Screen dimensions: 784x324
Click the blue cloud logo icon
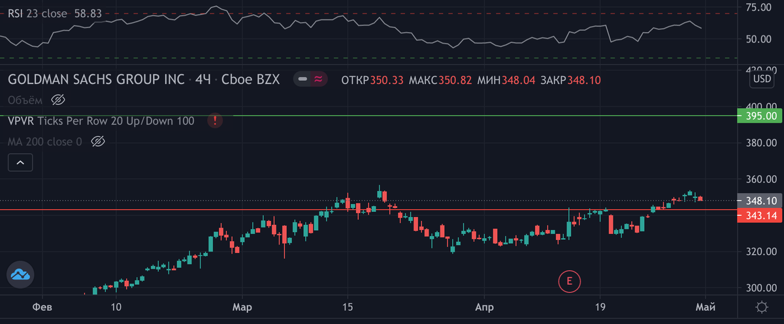click(x=21, y=276)
